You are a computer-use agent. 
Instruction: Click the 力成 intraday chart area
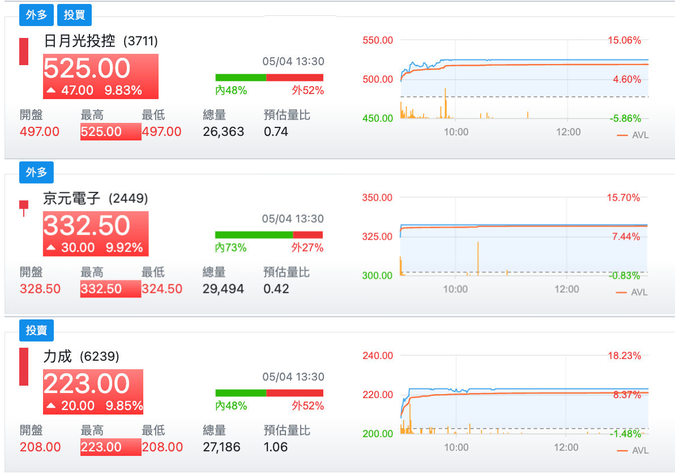click(524, 394)
